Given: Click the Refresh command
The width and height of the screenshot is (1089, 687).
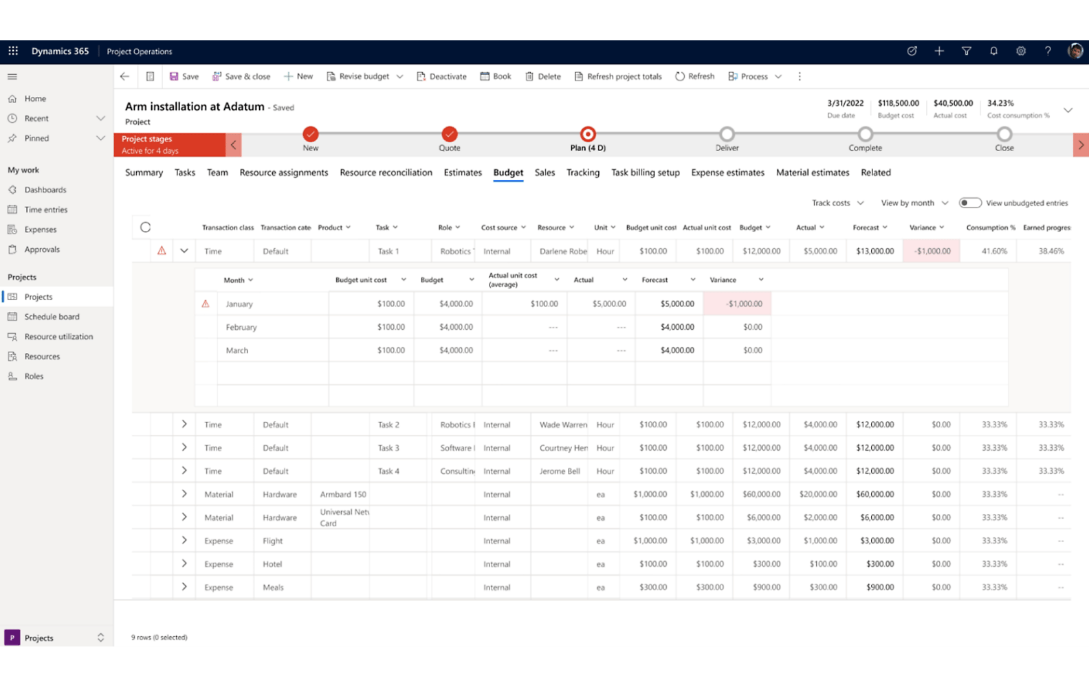Looking at the screenshot, I should click(x=695, y=76).
